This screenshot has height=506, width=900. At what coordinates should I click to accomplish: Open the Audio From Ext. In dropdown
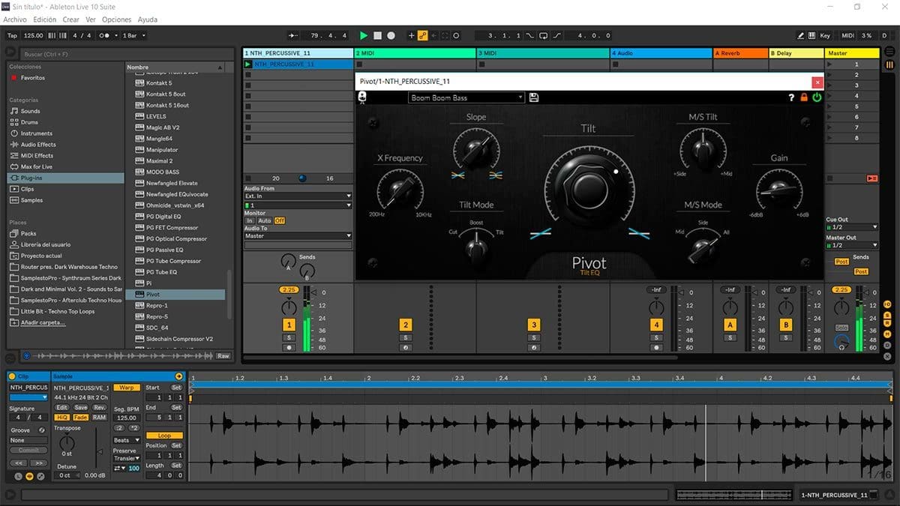[x=298, y=196]
